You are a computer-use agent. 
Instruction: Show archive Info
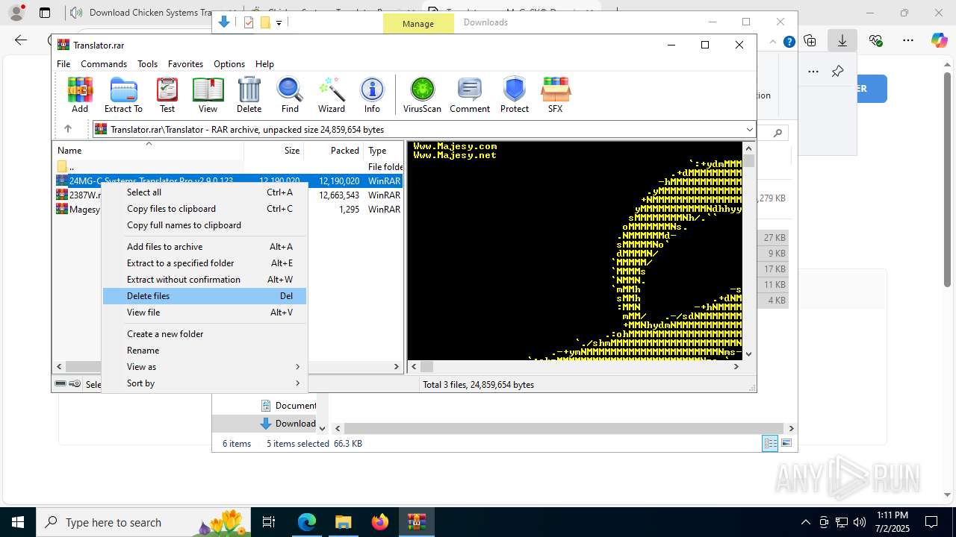[372, 95]
